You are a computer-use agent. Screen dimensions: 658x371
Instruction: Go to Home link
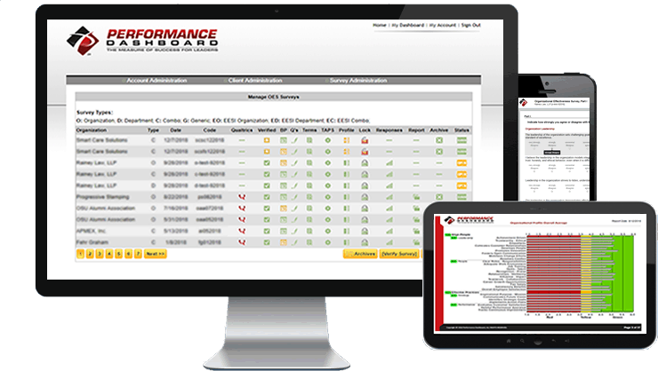380,25
